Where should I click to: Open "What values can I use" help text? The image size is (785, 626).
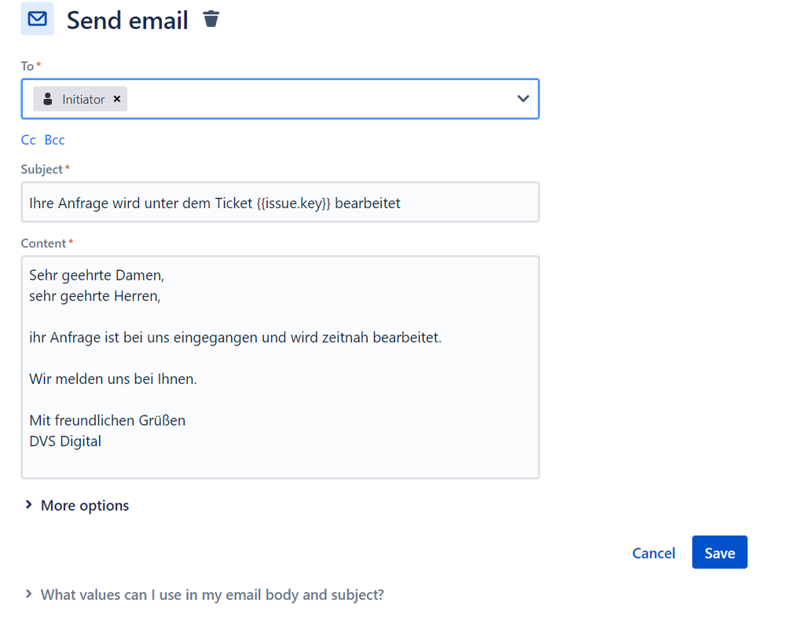212,595
